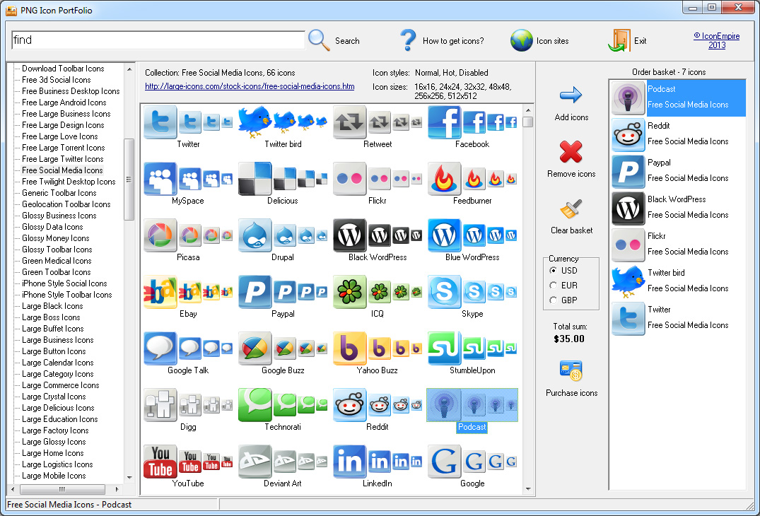This screenshot has height=516, width=760.
Task: Select Free Large Twitter Icons collection
Action: click(x=63, y=159)
